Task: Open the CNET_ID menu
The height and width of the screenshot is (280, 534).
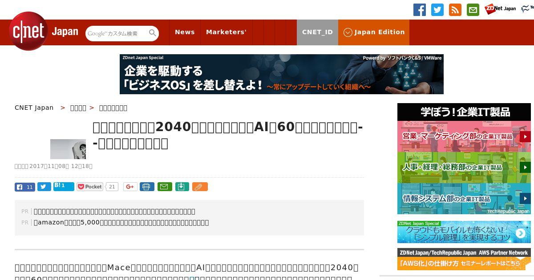Action: (x=317, y=32)
